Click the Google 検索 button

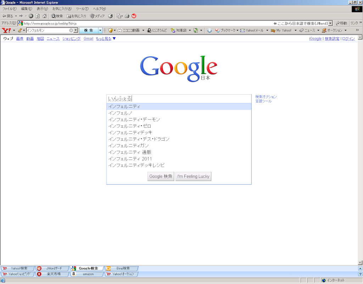(x=161, y=176)
